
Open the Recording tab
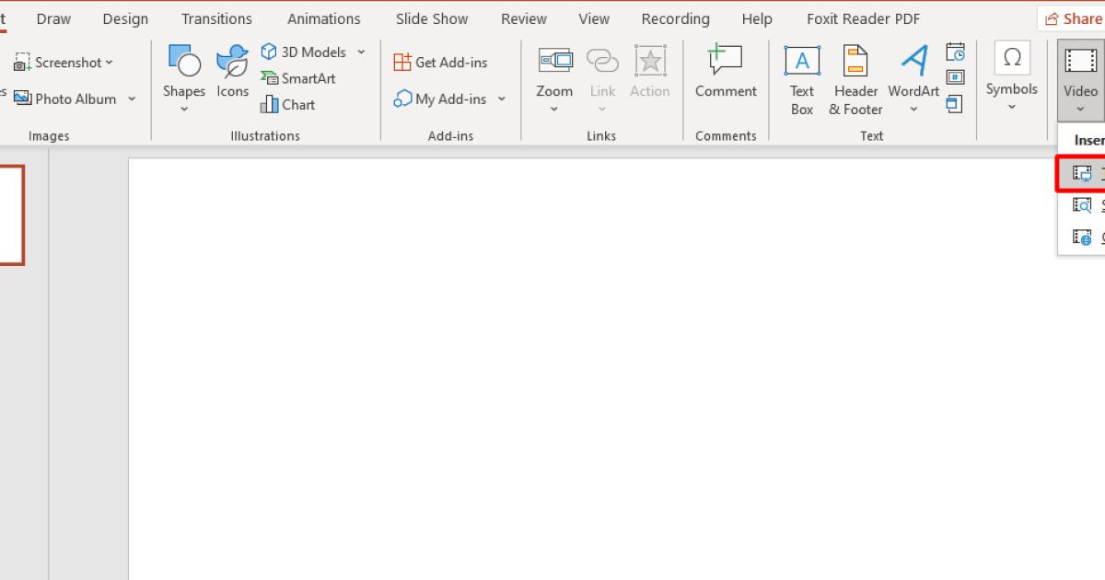[676, 18]
